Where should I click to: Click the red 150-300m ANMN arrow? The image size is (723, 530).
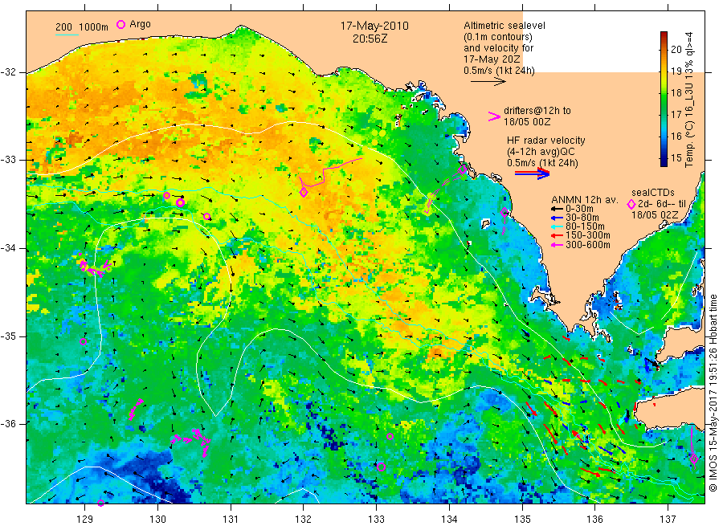click(557, 235)
